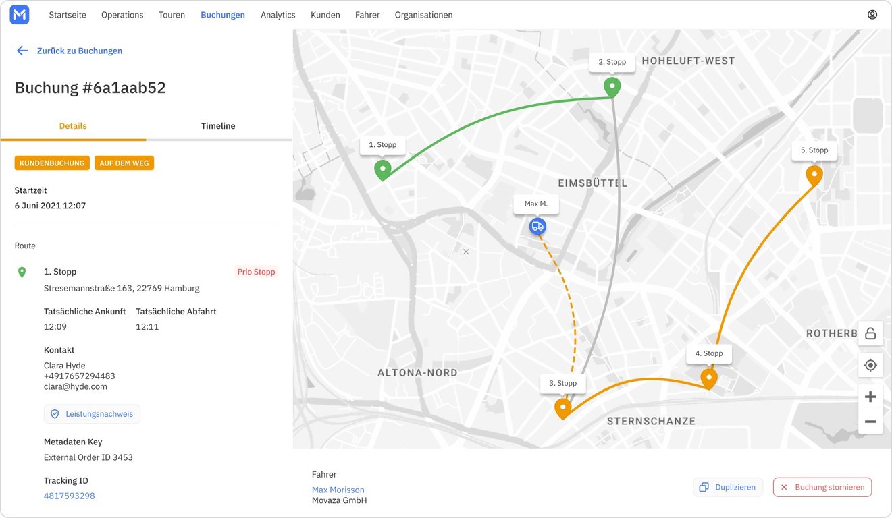892x518 pixels.
Task: Switch to the Details tab
Action: coord(73,126)
